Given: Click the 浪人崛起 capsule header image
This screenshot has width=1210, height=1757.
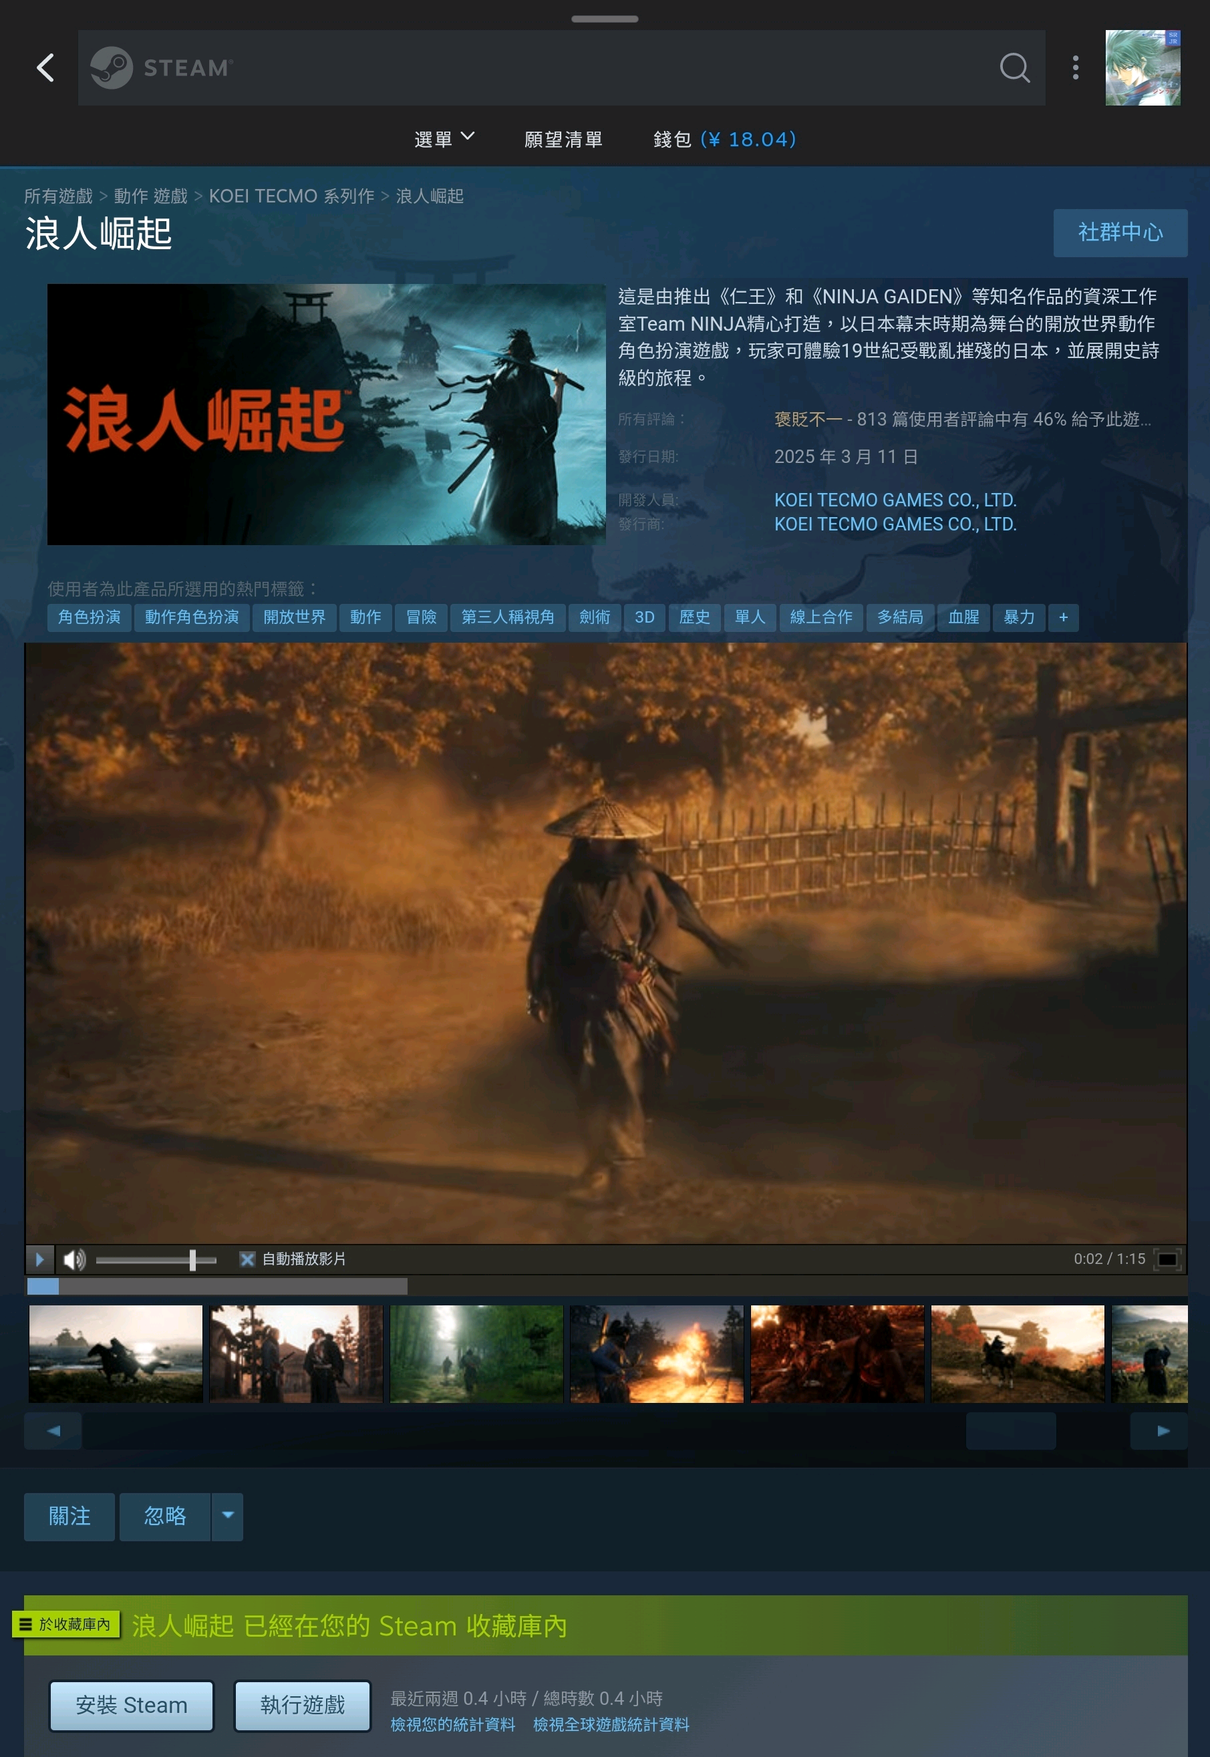Looking at the screenshot, I should click(327, 414).
